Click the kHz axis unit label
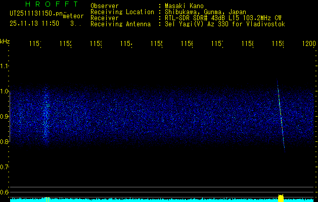This screenshot has width=318, height=202. coord(5,41)
